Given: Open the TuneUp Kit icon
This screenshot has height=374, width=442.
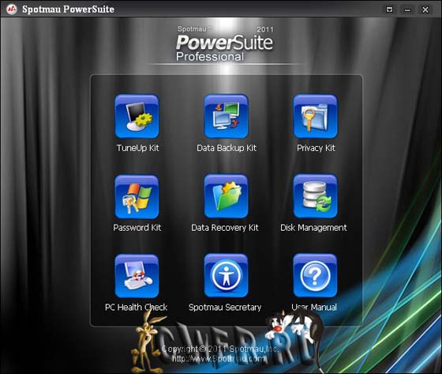Looking at the screenshot, I should click(137, 116).
